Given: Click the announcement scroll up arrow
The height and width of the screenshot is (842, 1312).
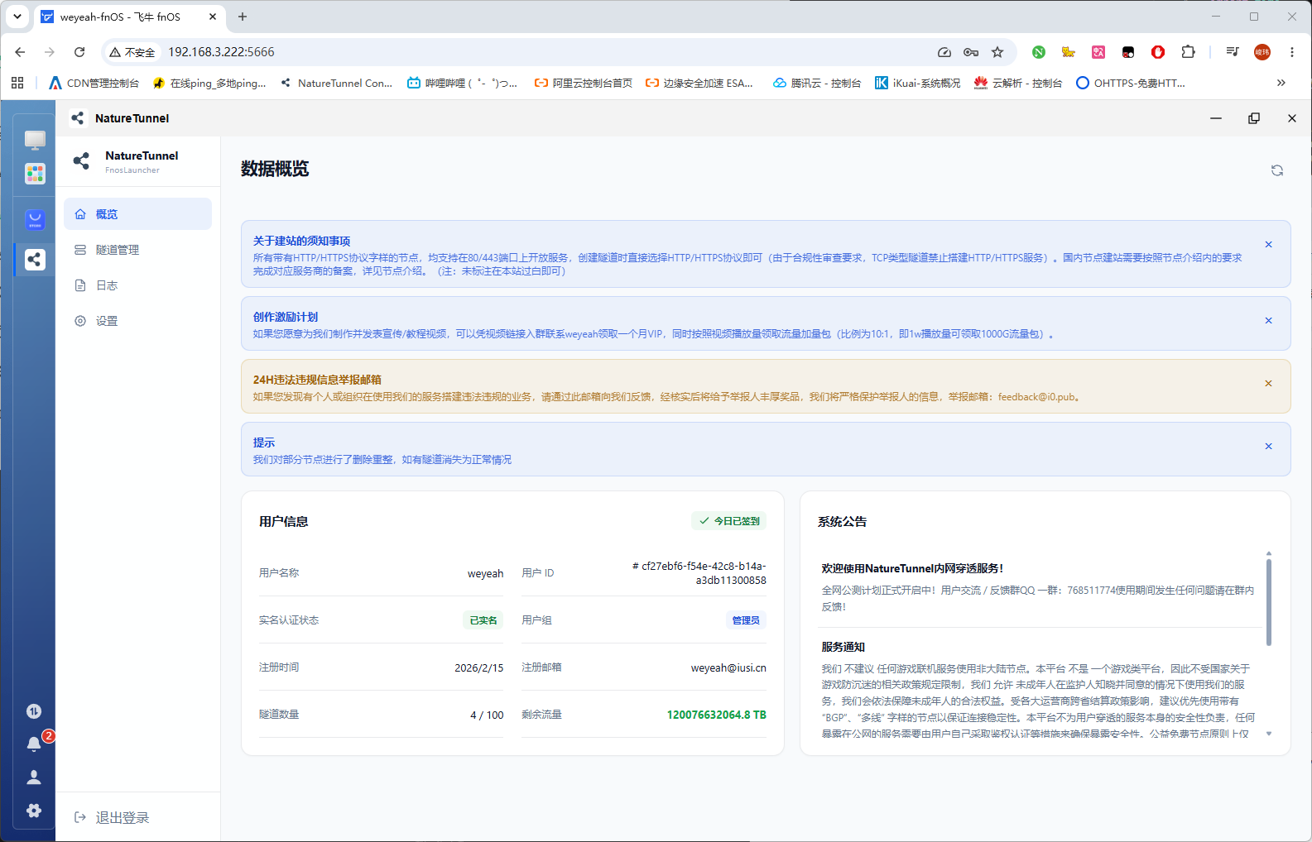Looking at the screenshot, I should click(x=1268, y=553).
